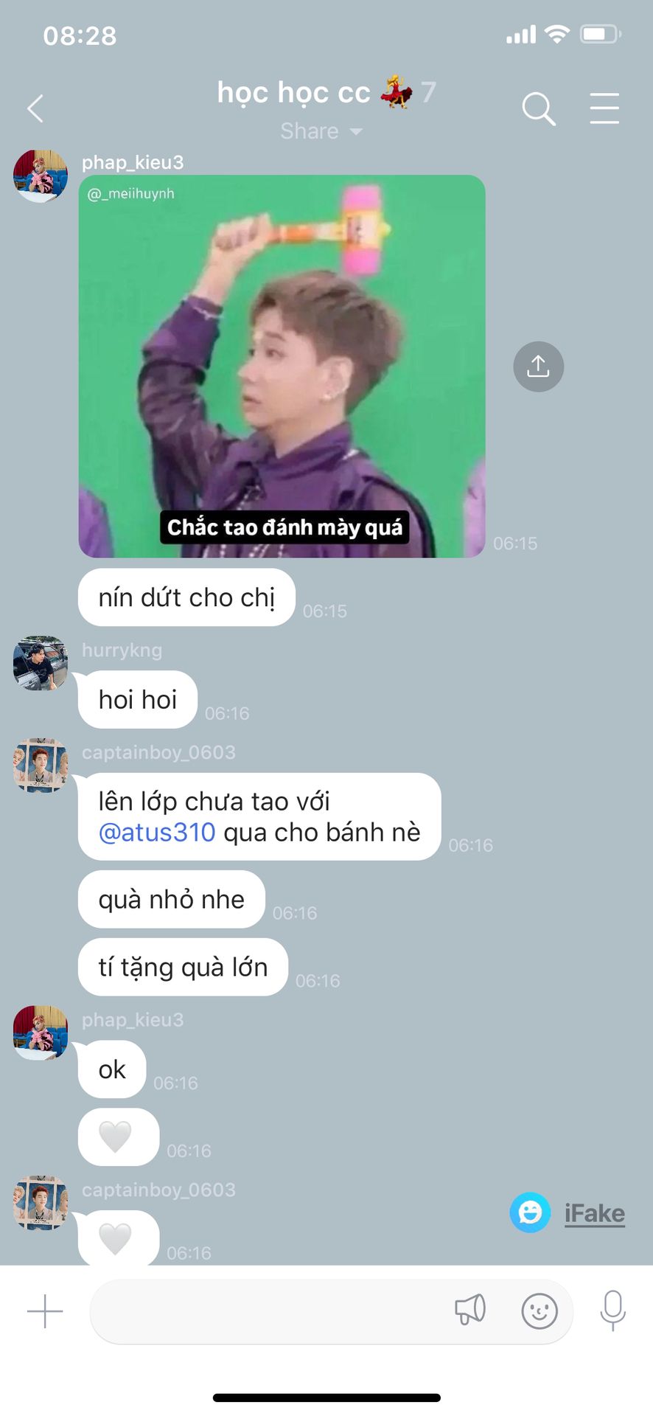The height and width of the screenshot is (1416, 653).
Task: Tap the microphone voice message icon
Action: [612, 1311]
